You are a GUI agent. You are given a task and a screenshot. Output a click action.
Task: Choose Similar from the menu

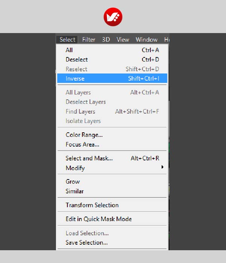[112, 191]
